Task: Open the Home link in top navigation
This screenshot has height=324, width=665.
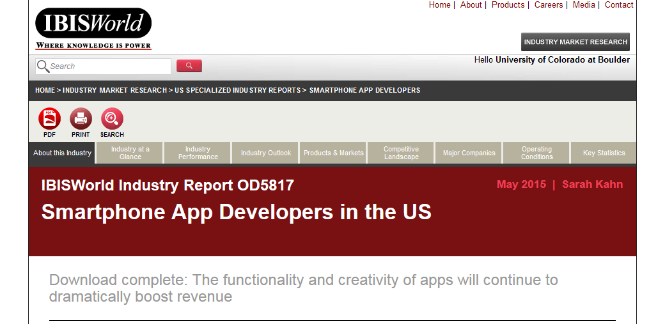Action: (x=439, y=4)
